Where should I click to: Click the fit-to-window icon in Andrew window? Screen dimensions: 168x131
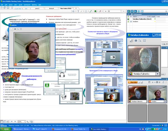point(21,29)
